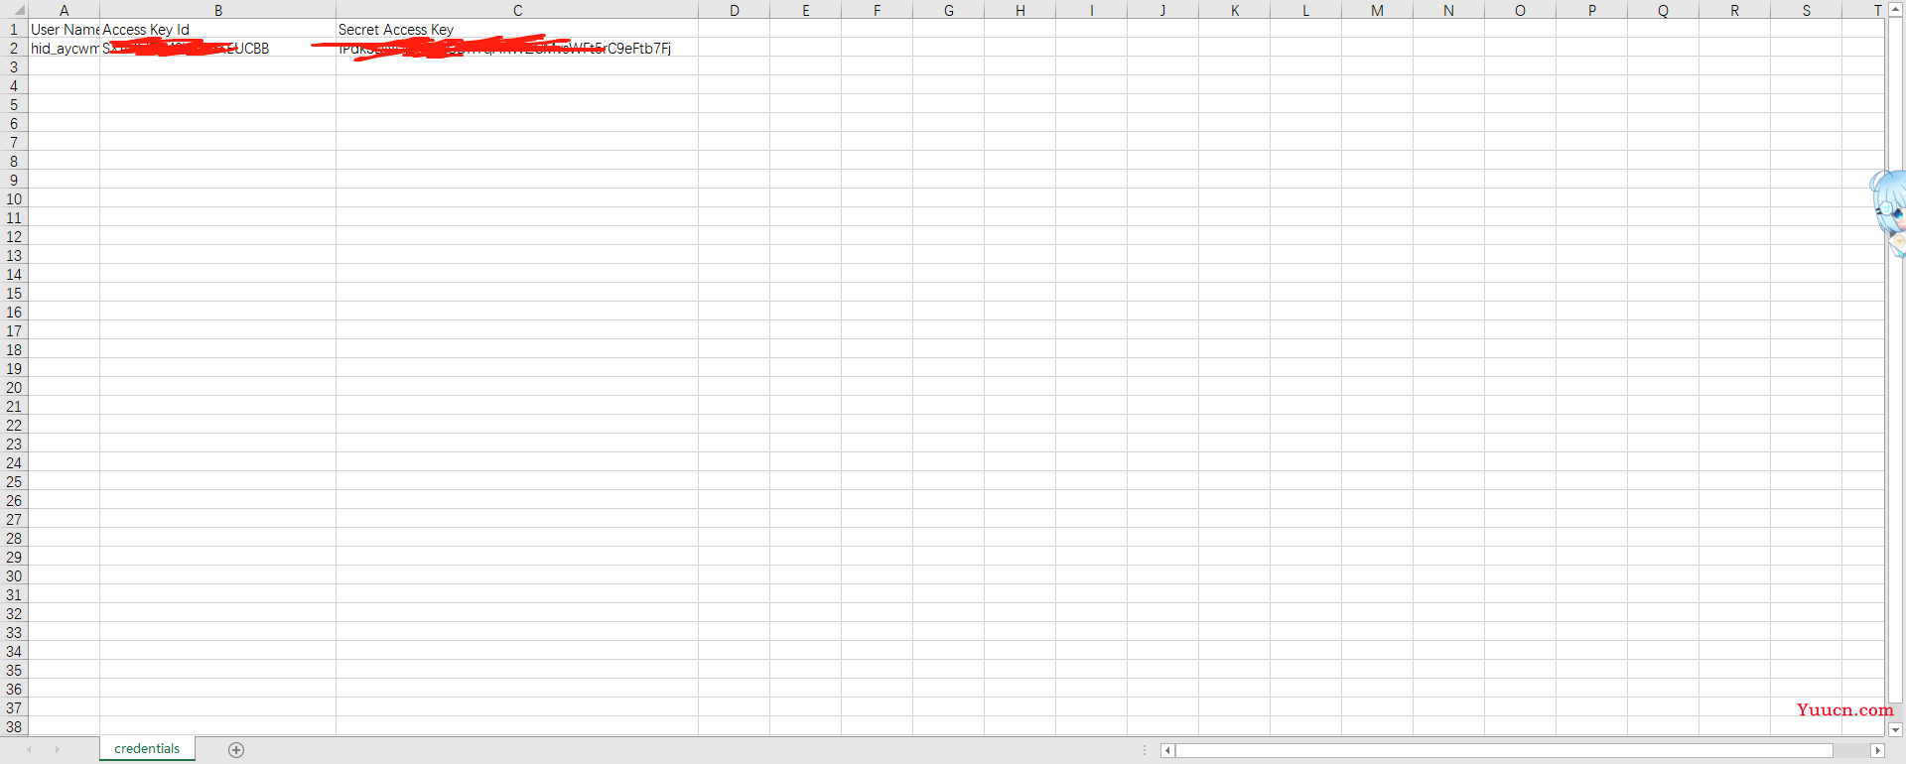Image resolution: width=1906 pixels, height=764 pixels.
Task: Click the horizontal scrollbar right arrow
Action: click(x=1877, y=751)
